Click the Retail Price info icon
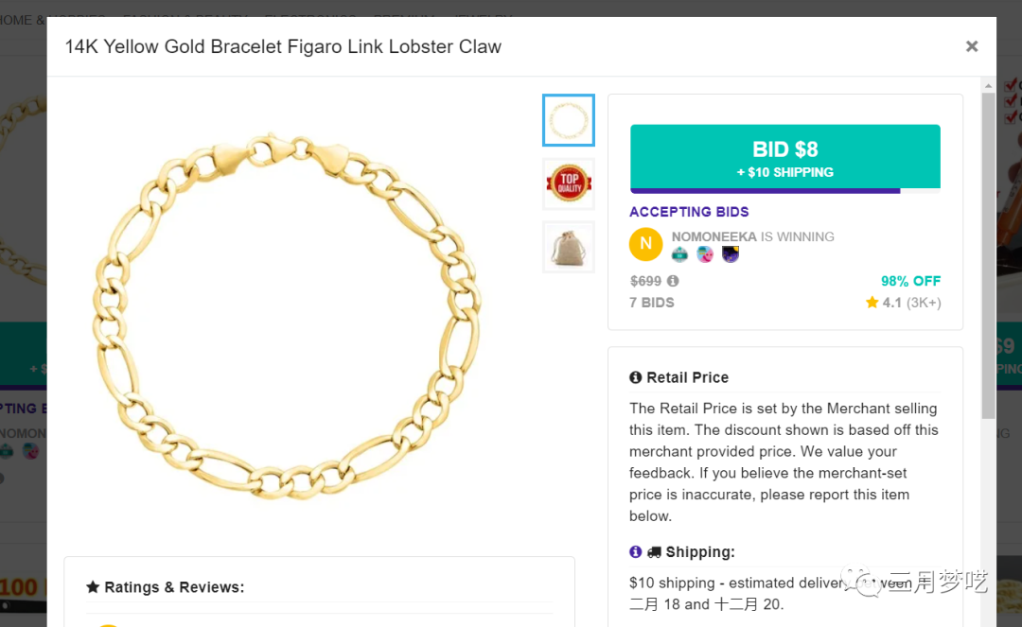Viewport: 1022px width, 627px height. coord(636,377)
